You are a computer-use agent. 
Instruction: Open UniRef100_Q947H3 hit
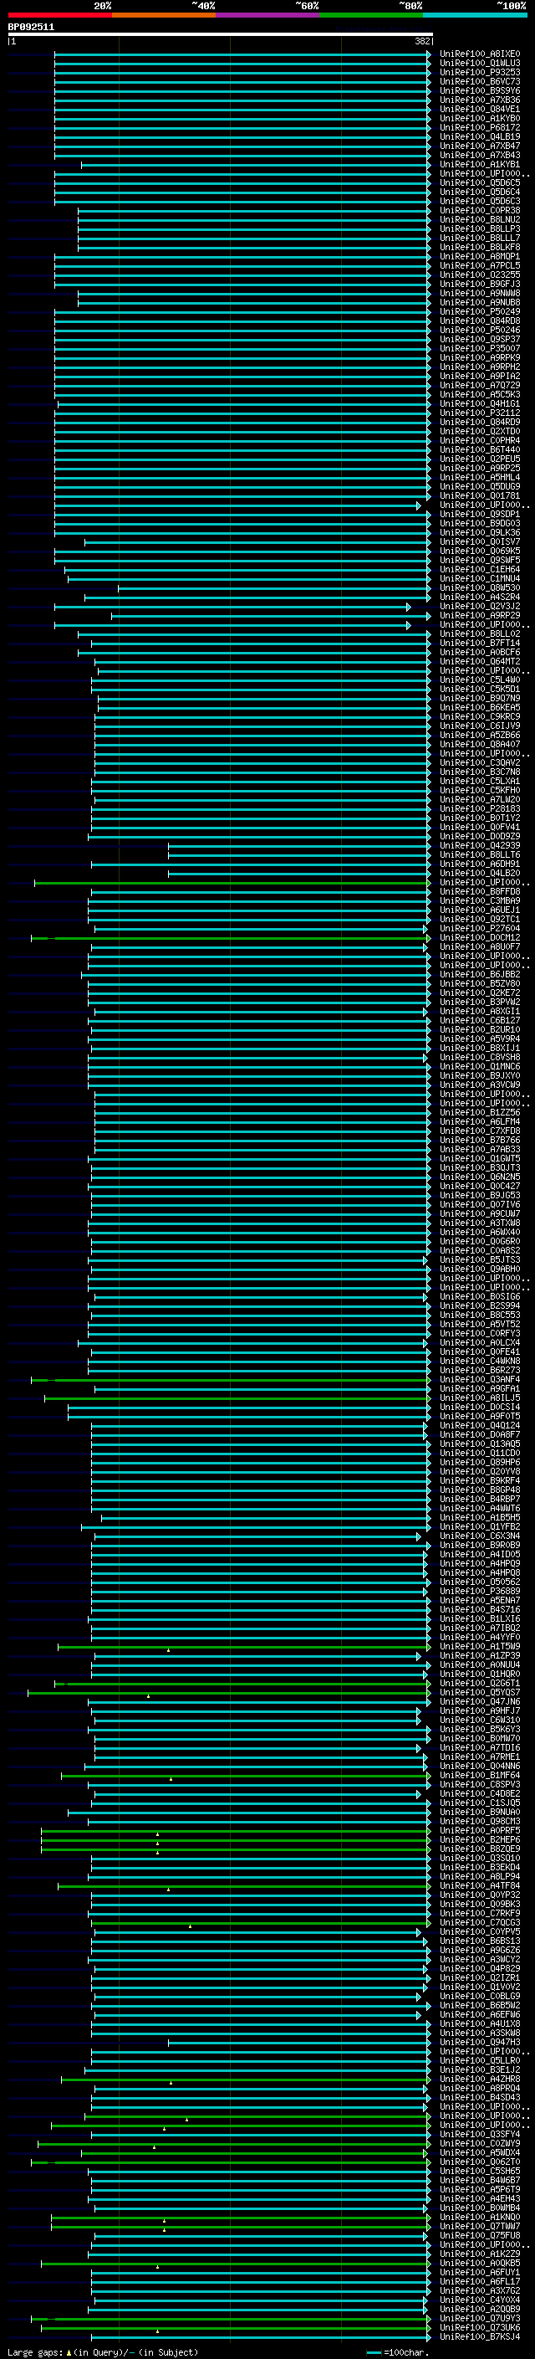[480, 2043]
